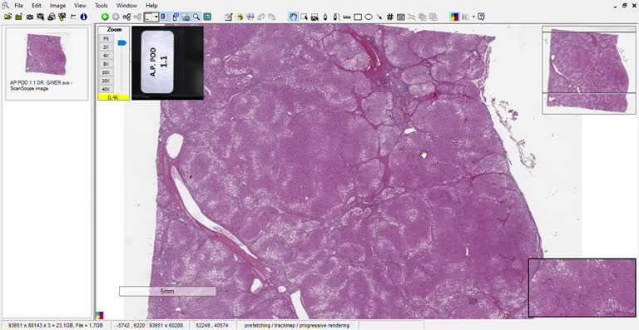Screen dimensions: 639x330
Task: Select the Arrow annotation tool
Action: click(x=379, y=17)
